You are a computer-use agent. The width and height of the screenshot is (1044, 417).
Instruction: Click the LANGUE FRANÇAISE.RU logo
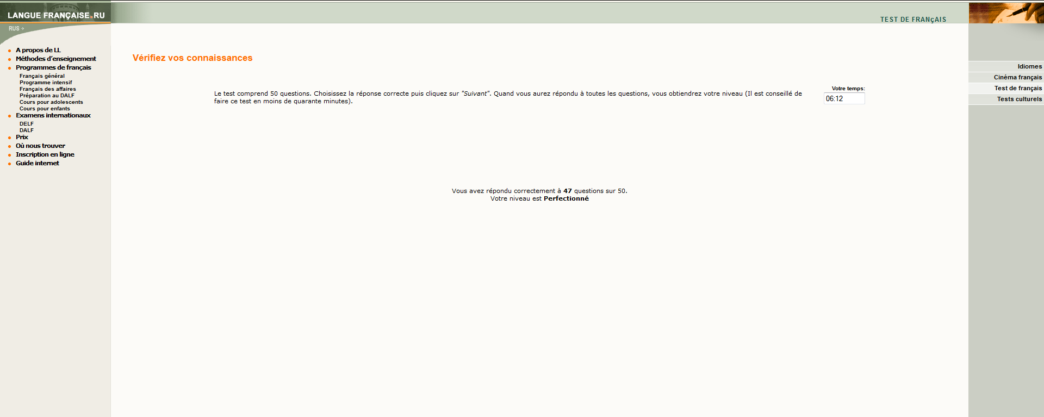56,15
